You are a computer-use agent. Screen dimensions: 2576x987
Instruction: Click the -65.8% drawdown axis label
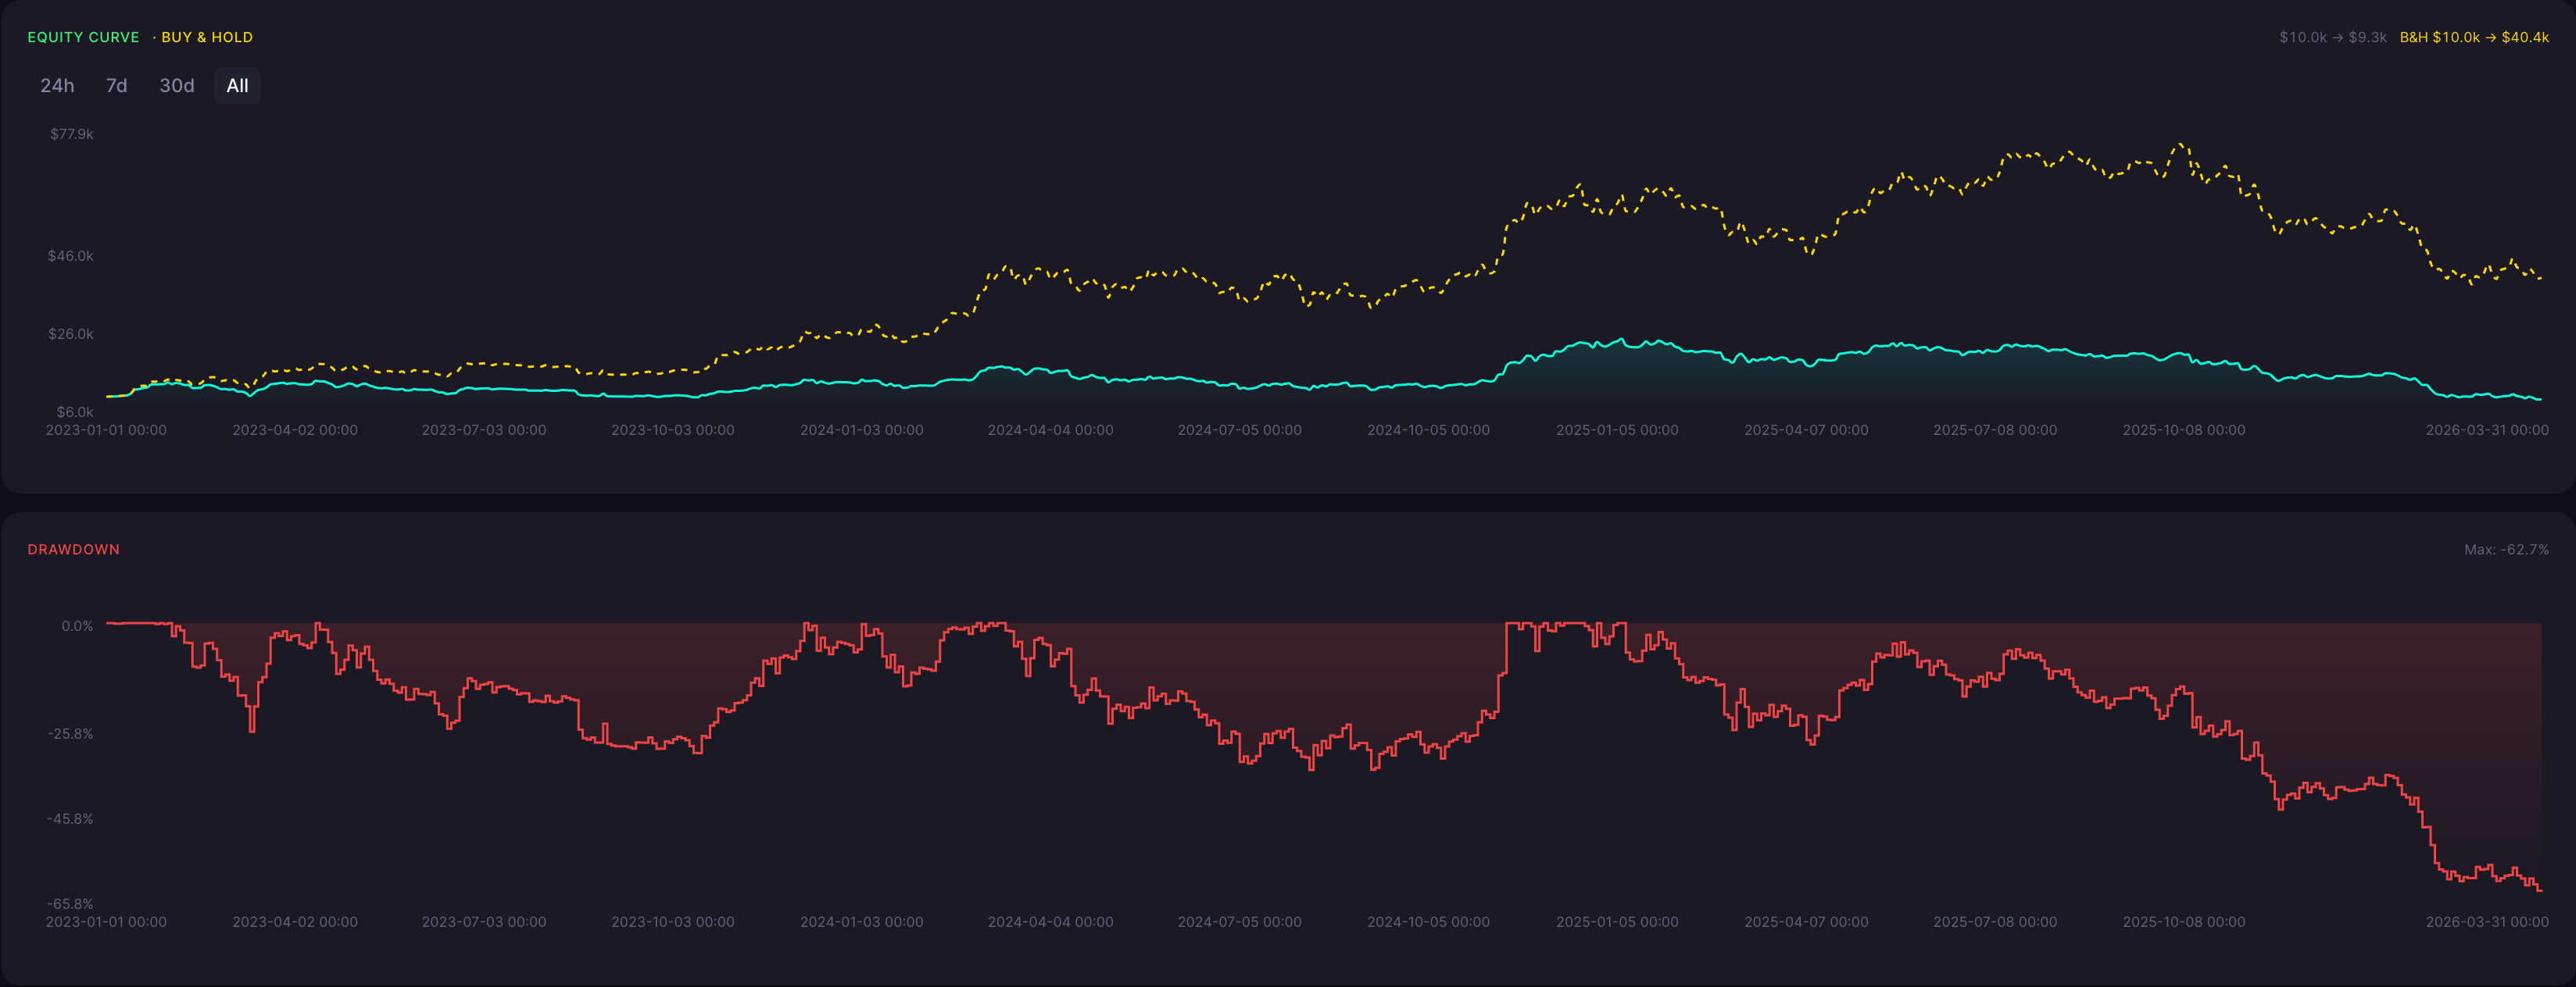tap(70, 903)
